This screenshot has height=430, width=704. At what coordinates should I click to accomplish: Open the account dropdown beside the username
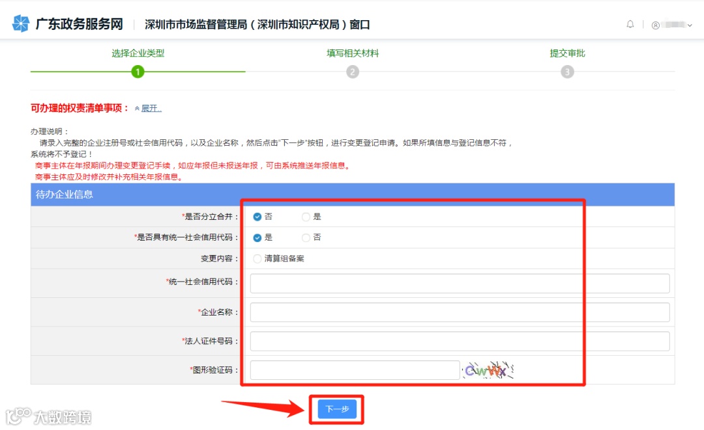pyautogui.click(x=690, y=24)
